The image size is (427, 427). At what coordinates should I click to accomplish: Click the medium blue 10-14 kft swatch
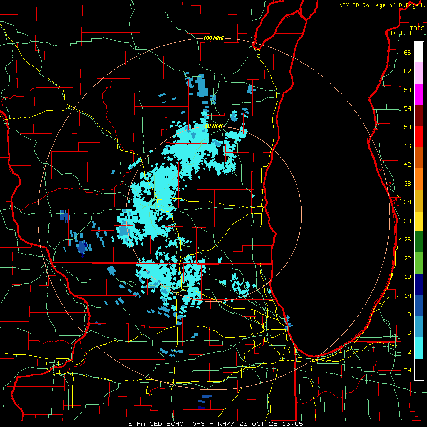click(419, 305)
